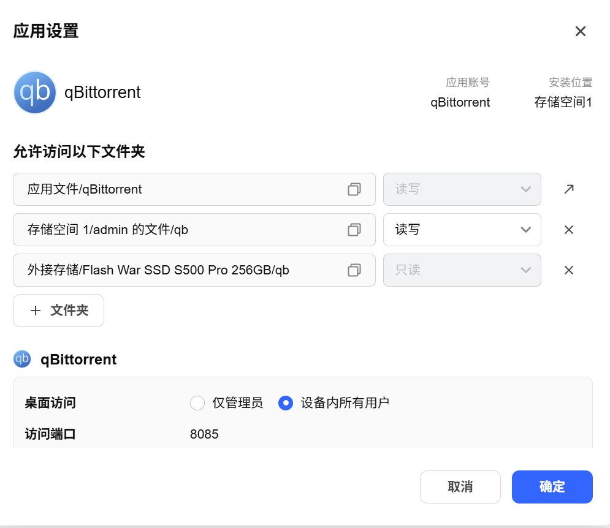Select 仅管理员 desktop access option
Image resolution: width=610 pixels, height=528 pixels.
click(x=197, y=403)
